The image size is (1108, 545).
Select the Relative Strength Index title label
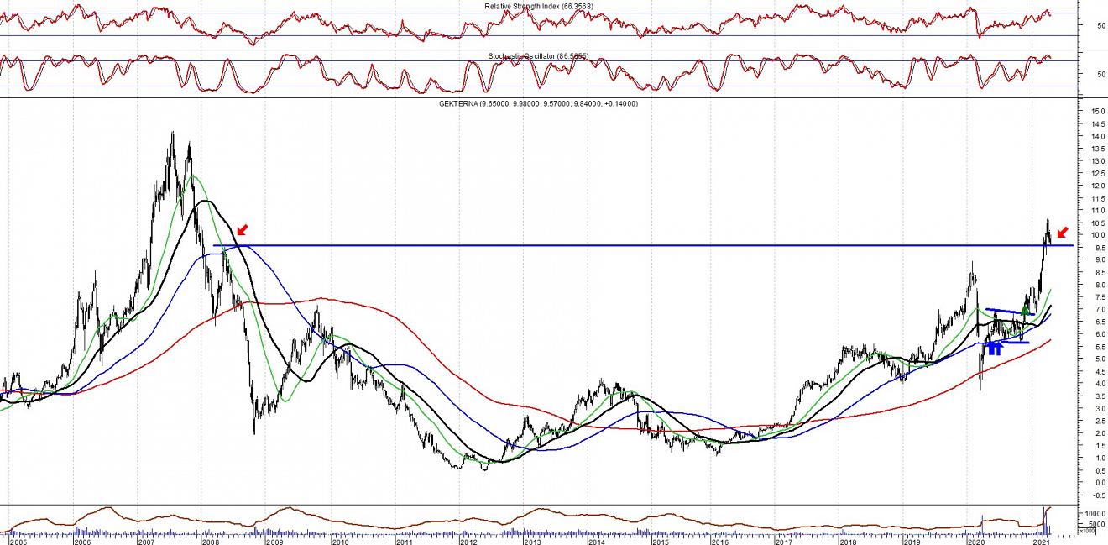point(538,6)
